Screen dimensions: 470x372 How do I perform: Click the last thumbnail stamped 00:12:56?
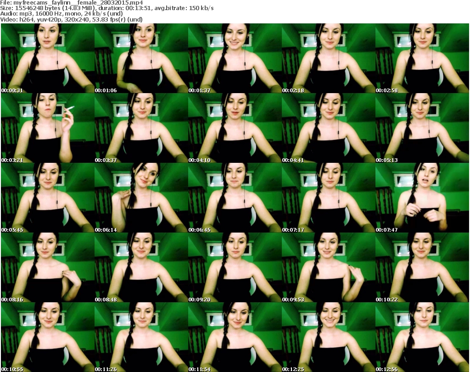pyautogui.click(x=422, y=337)
